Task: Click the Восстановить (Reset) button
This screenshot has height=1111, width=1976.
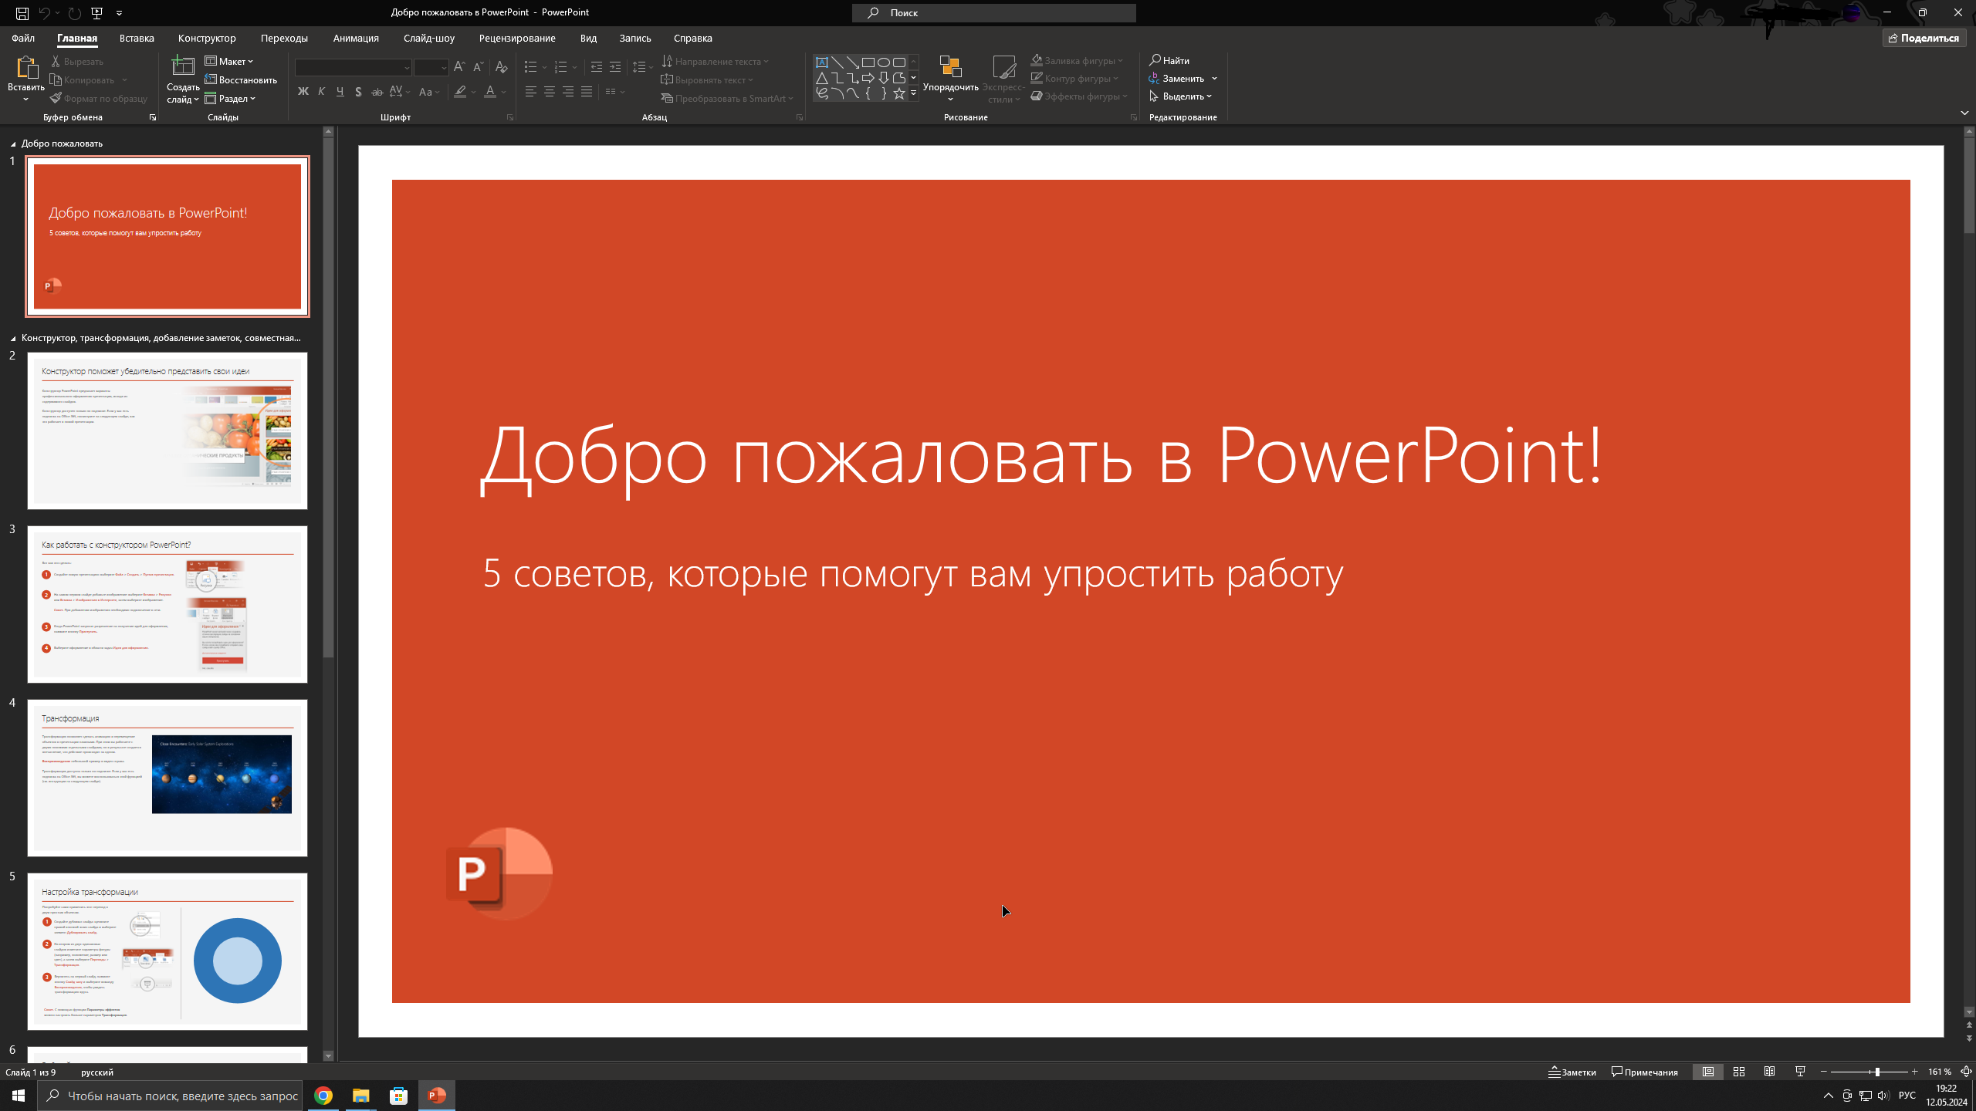Action: coord(241,80)
